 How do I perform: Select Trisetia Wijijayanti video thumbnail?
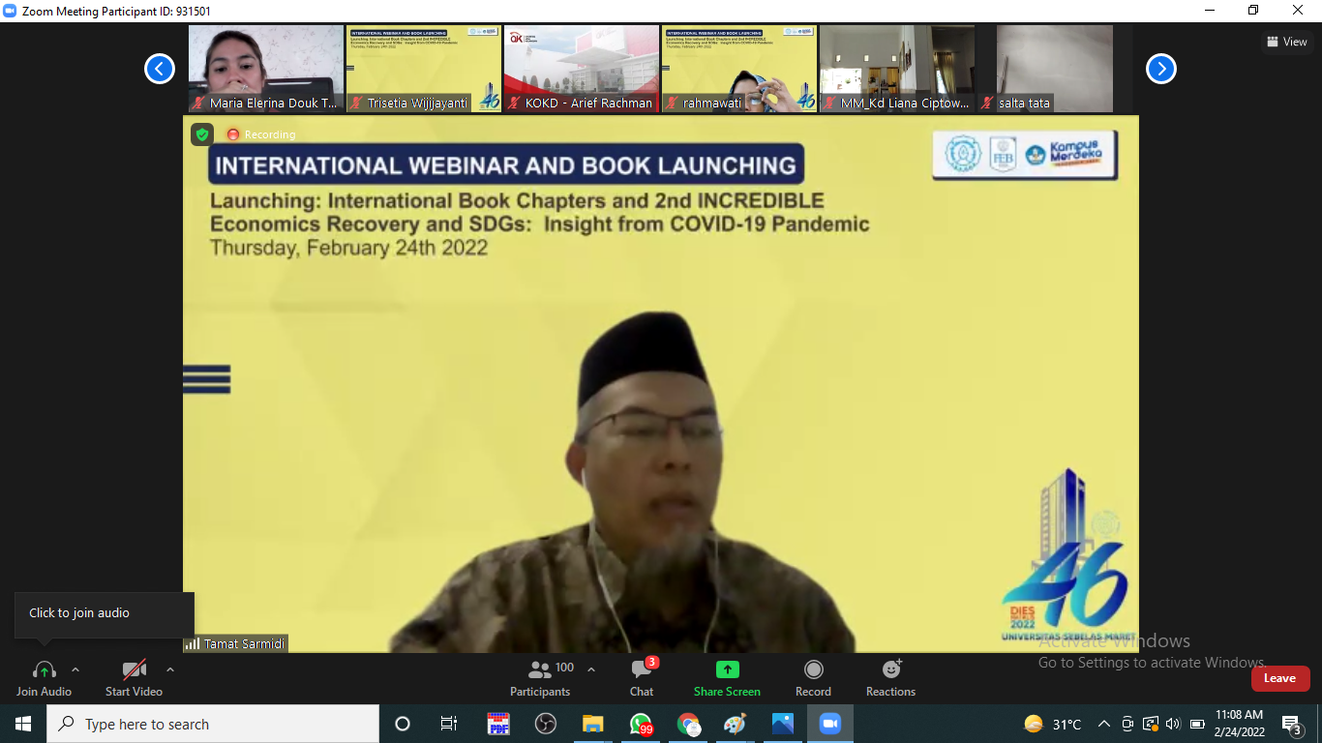tap(424, 69)
